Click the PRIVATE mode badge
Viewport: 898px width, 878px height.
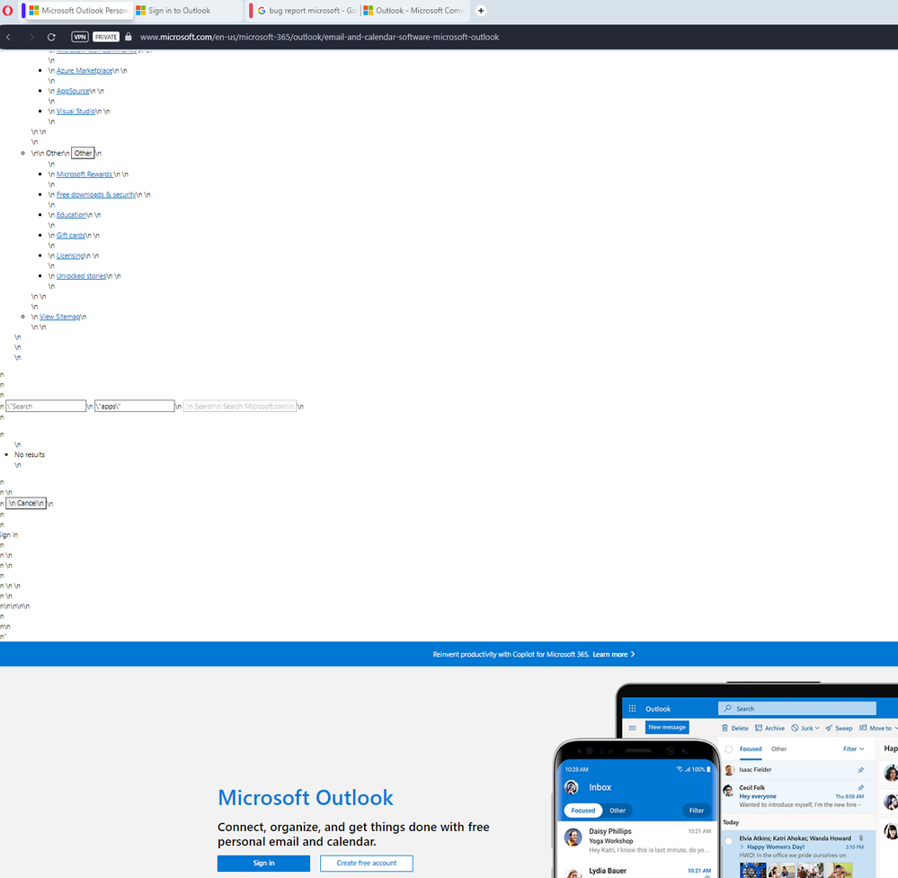pos(106,37)
